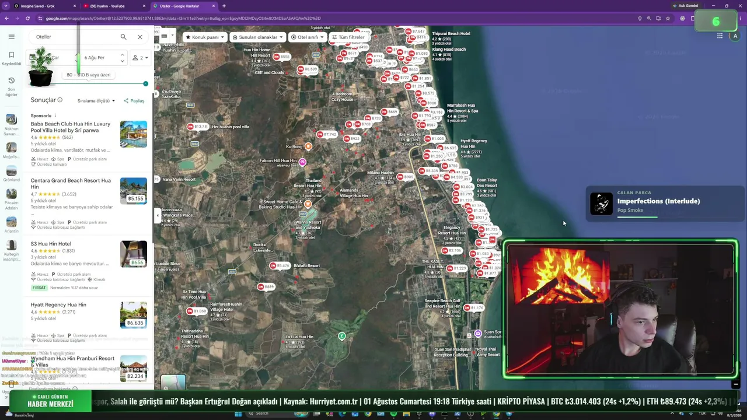Viewport: 747px width, 420px height.
Task: Open a new browser tab
Action: tap(224, 6)
